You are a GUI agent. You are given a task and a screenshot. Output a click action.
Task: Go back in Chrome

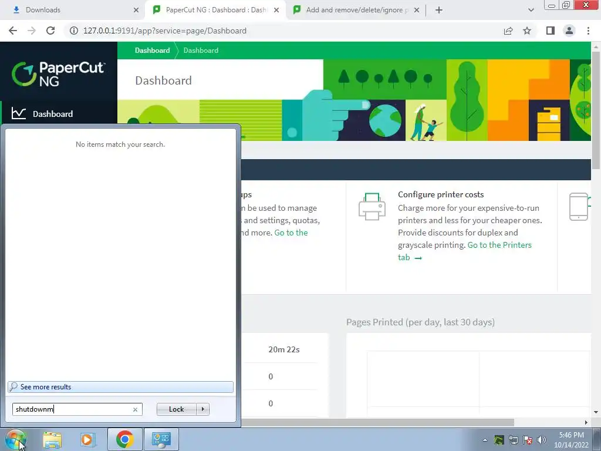point(13,31)
